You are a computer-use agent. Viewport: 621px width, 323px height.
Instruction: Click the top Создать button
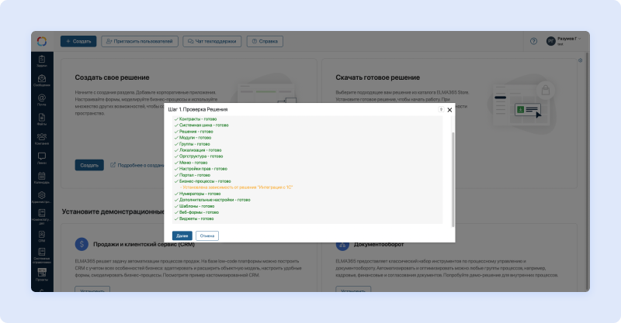click(x=78, y=41)
